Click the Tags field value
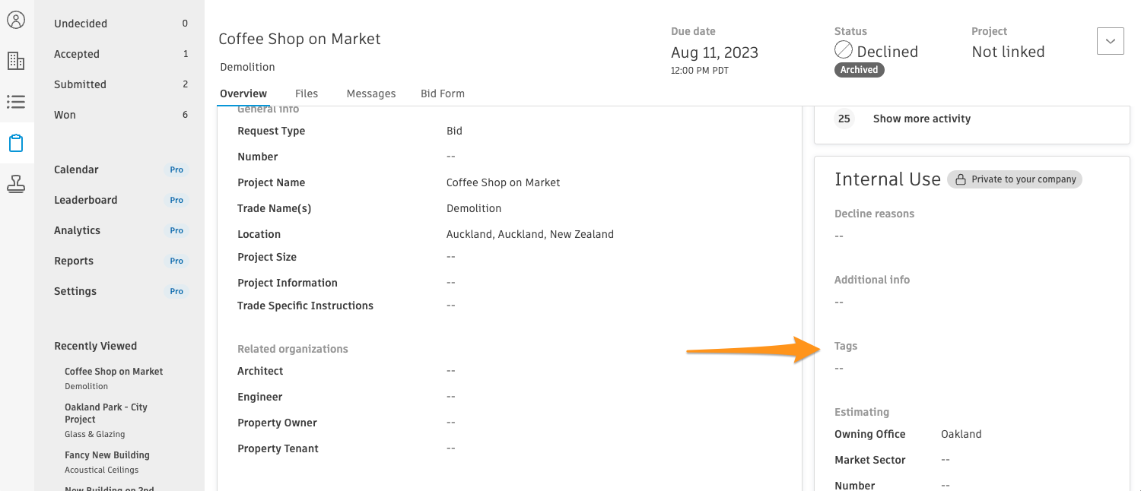 pyautogui.click(x=839, y=369)
